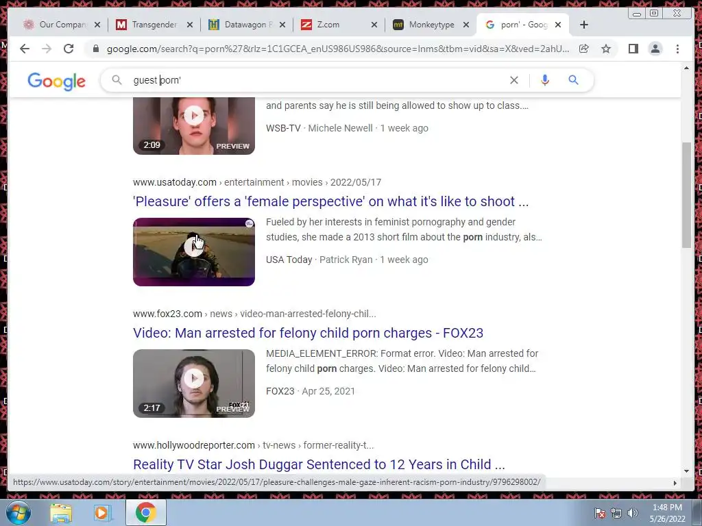Open the Windows Start menu
Screen dimensions: 702x526
click(19, 512)
